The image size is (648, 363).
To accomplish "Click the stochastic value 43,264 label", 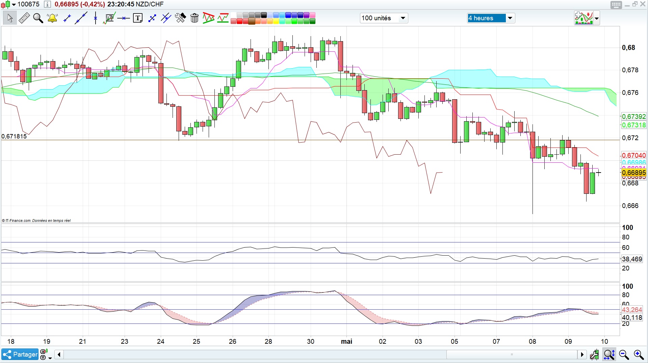I will coord(632,310).
